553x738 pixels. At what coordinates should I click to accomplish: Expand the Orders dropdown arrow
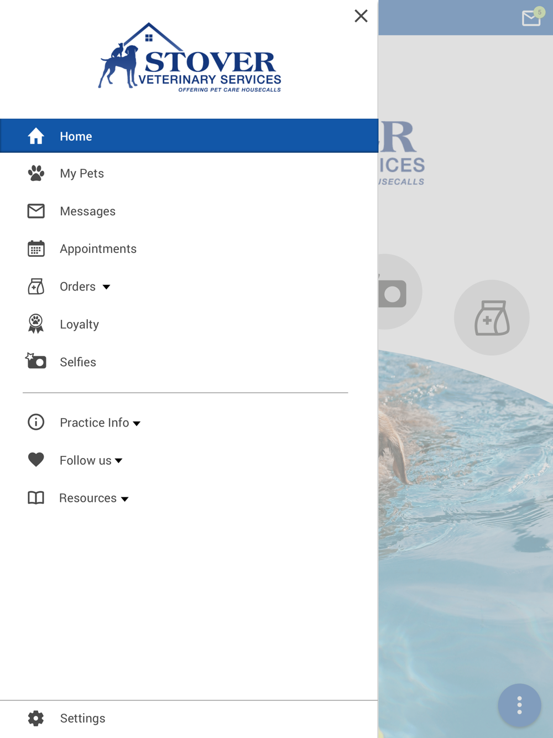[106, 287]
